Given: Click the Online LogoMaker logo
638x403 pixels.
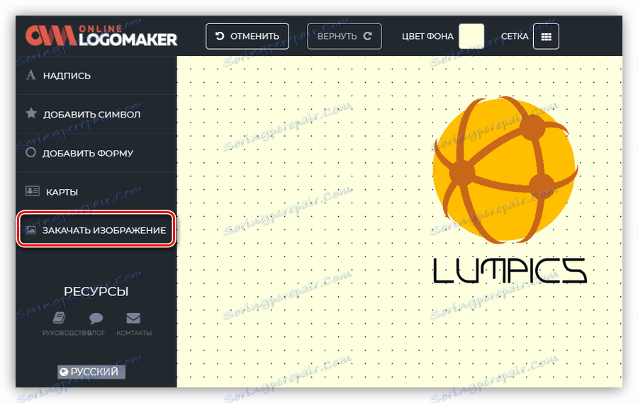Looking at the screenshot, I should 101,36.
